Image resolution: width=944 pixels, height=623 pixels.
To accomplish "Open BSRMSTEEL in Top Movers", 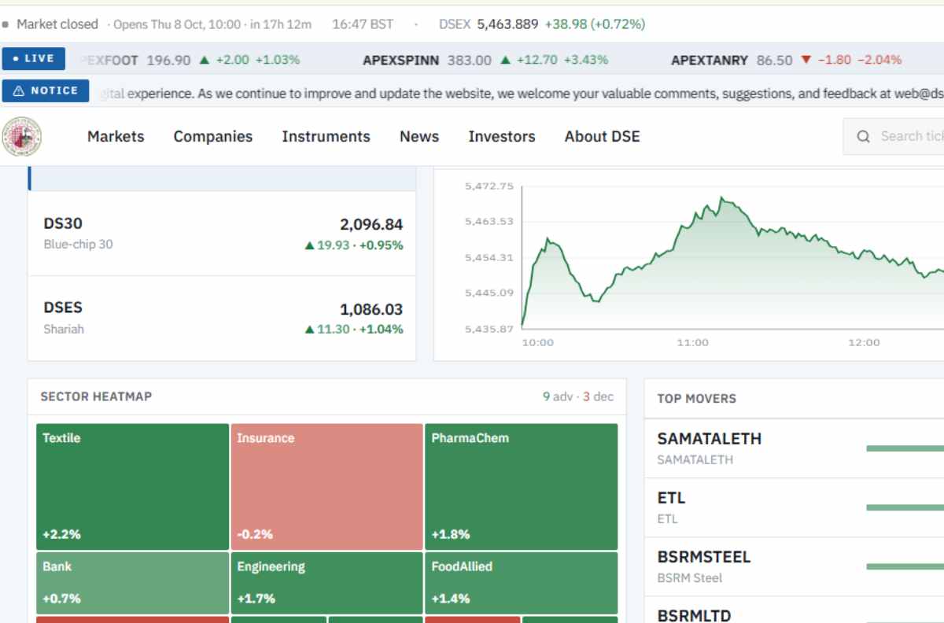I will 795,566.
